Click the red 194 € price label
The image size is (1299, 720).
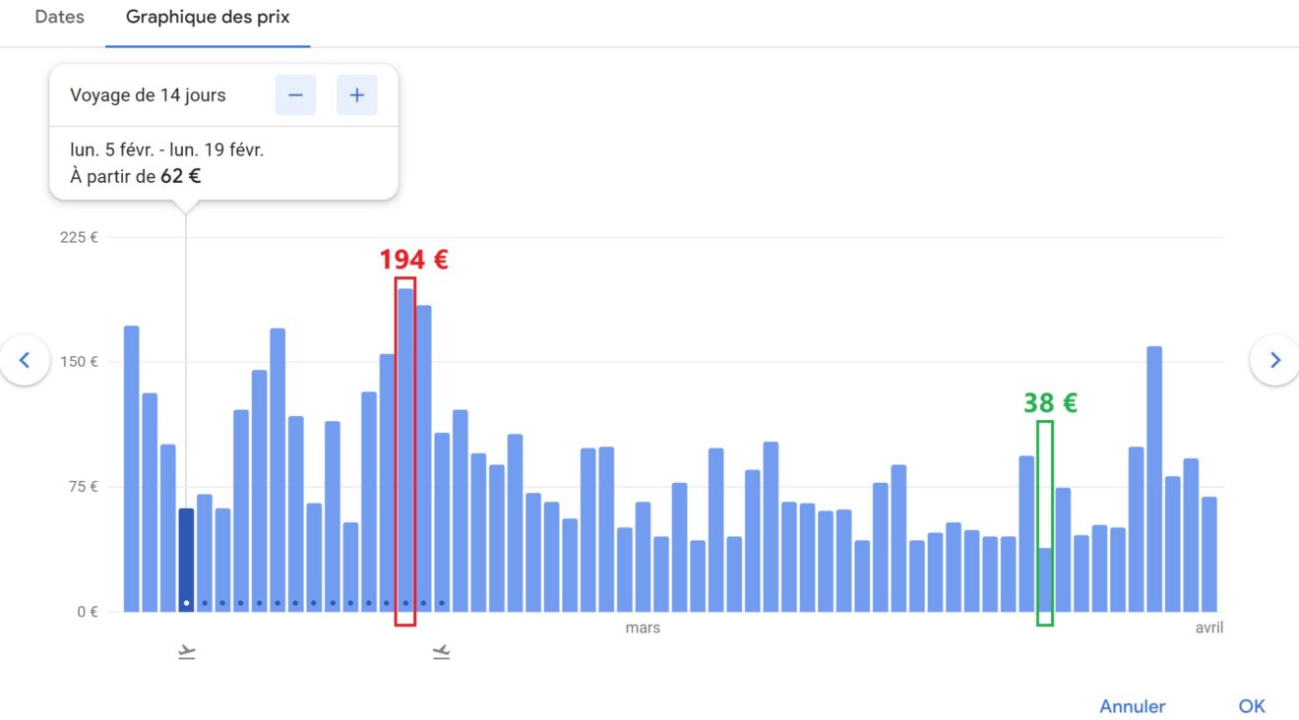click(x=413, y=260)
